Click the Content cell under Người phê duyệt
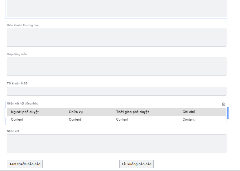Image resolution: width=240 pixels, height=171 pixels. 17,119
